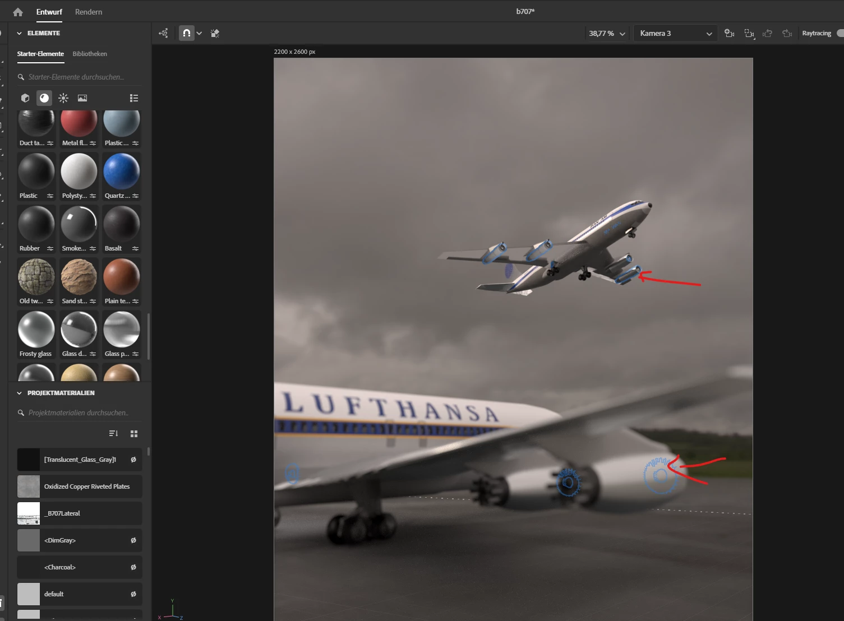The width and height of the screenshot is (844, 621).
Task: Toggle the magnet snapping tool
Action: [187, 33]
